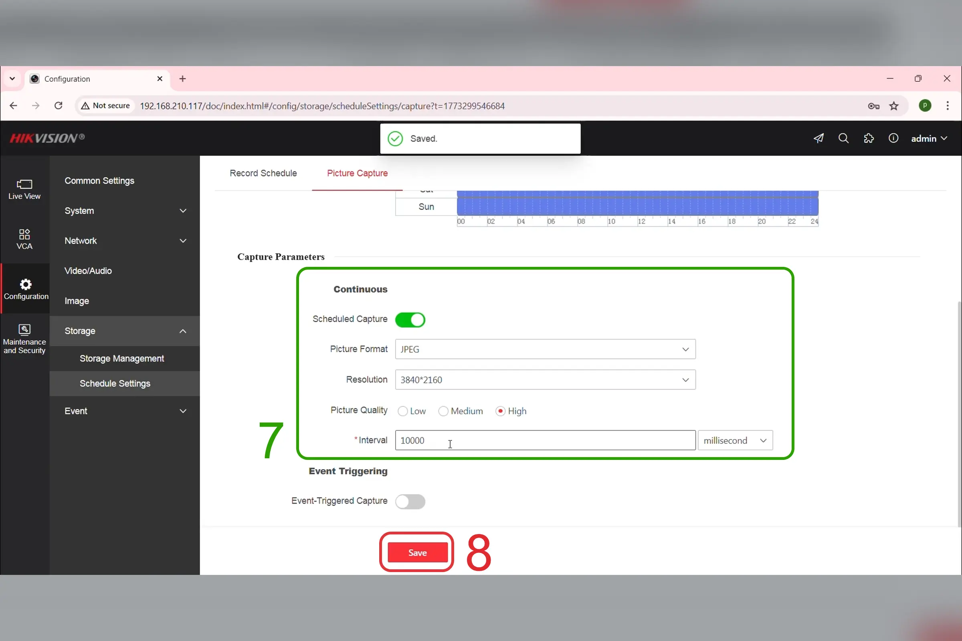This screenshot has width=962, height=641.
Task: Open the plugin puzzle icon
Action: pyautogui.click(x=868, y=139)
